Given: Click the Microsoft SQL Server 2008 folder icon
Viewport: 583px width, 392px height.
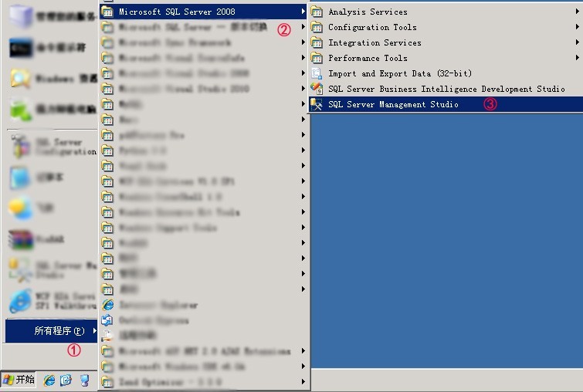Looking at the screenshot, I should [107, 12].
